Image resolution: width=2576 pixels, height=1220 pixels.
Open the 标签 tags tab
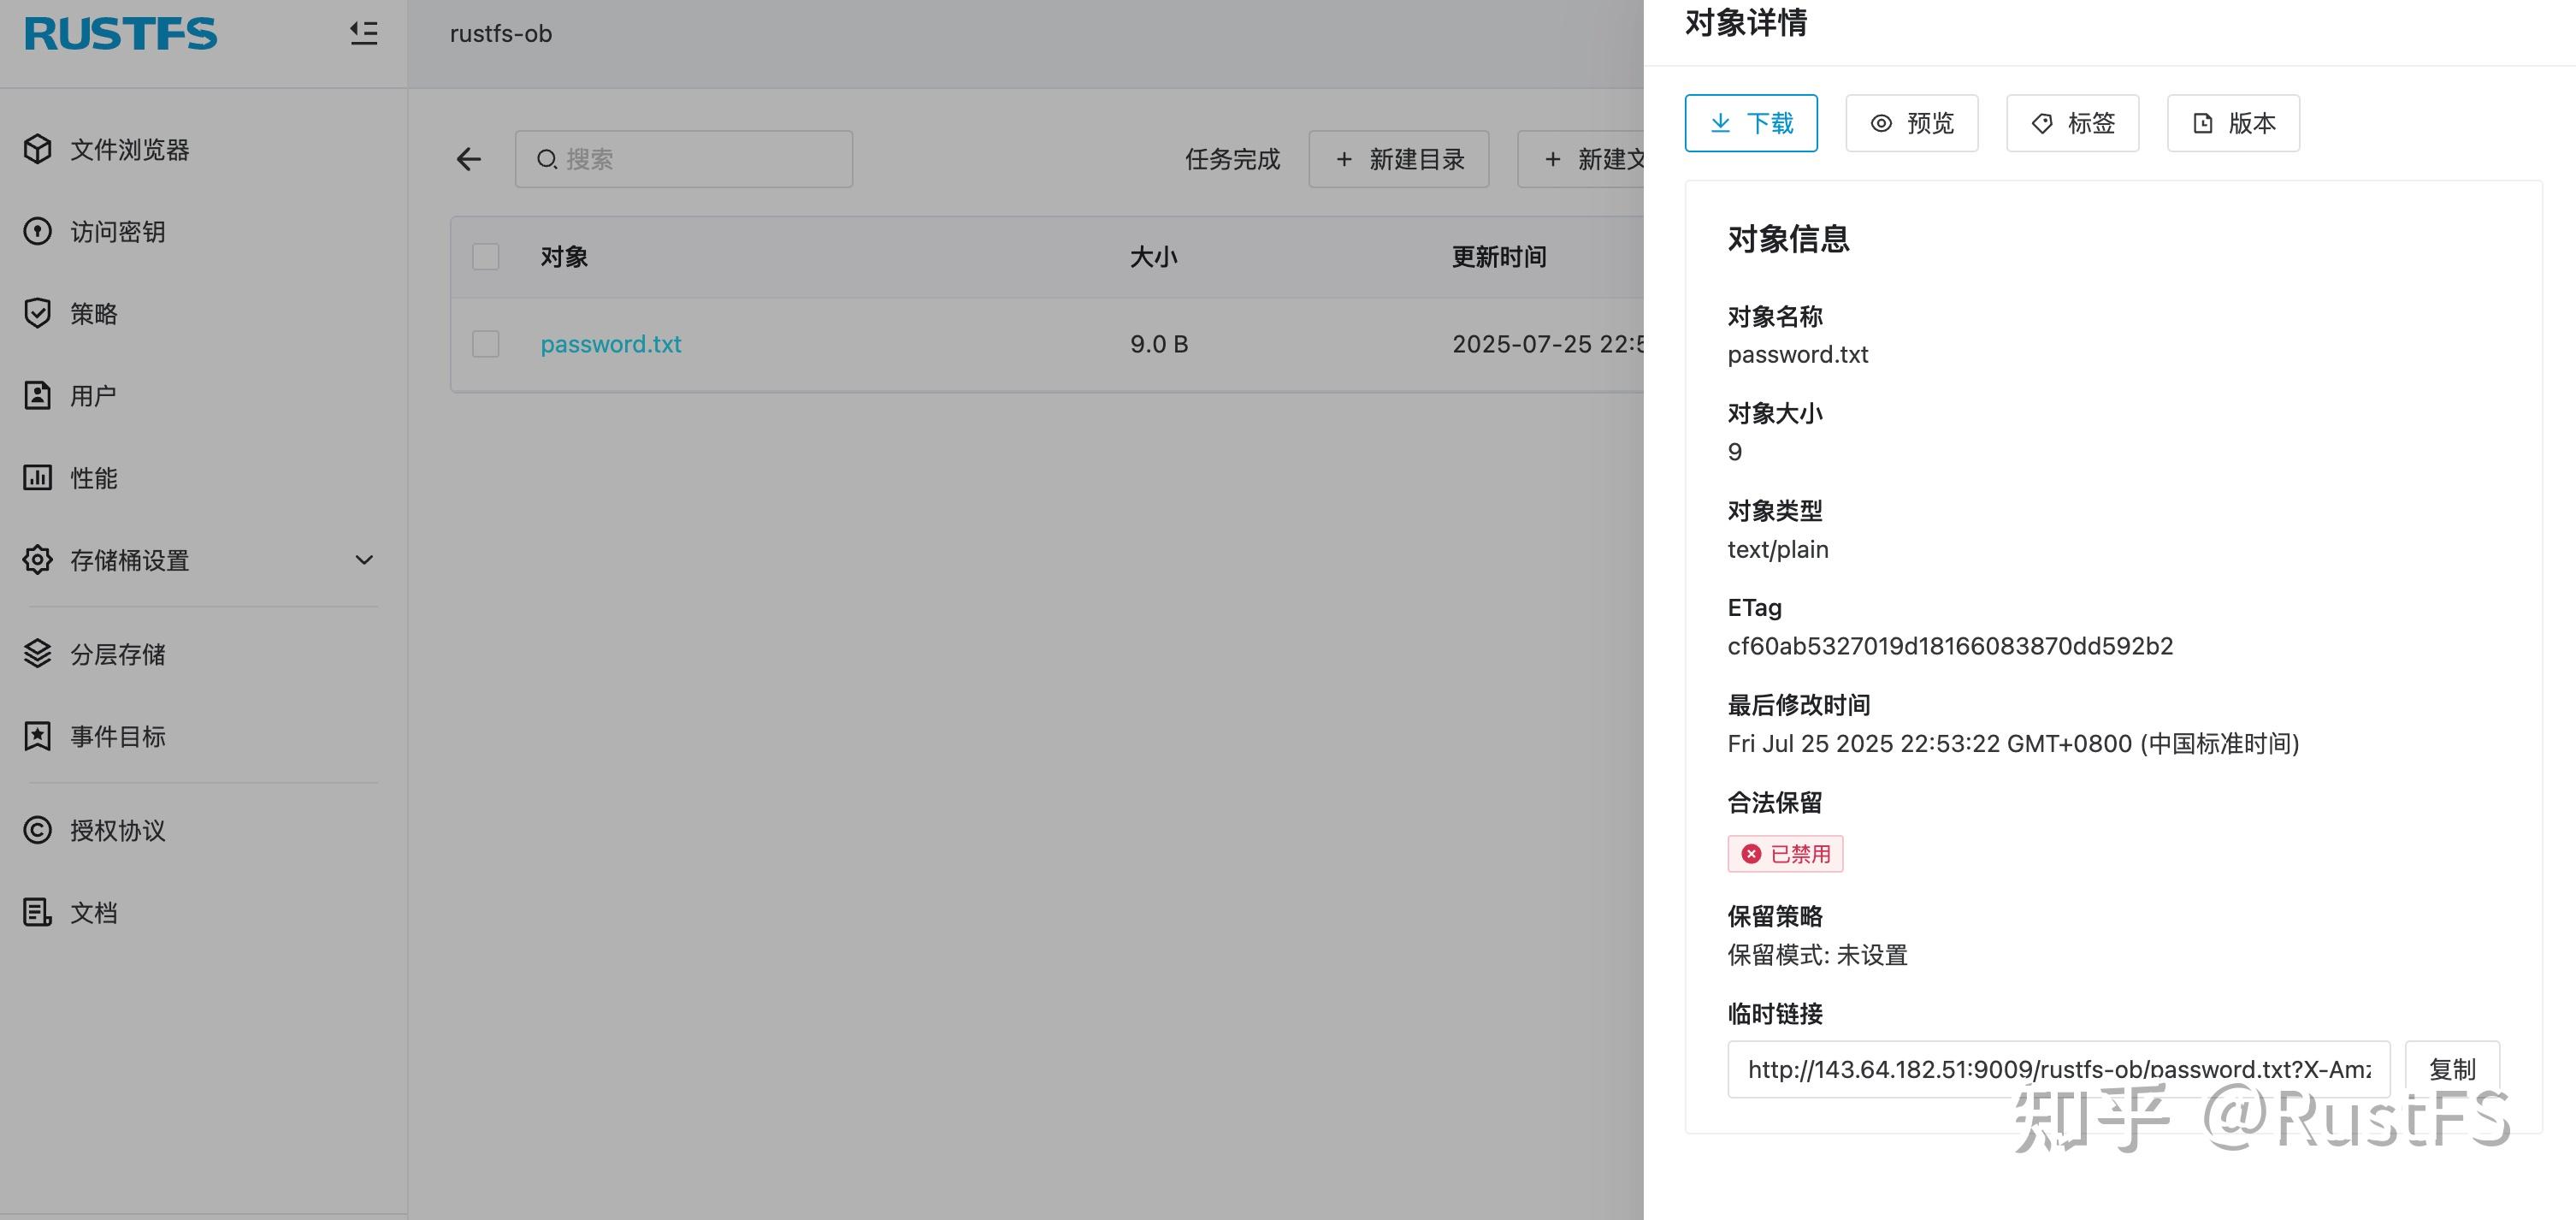point(2072,122)
